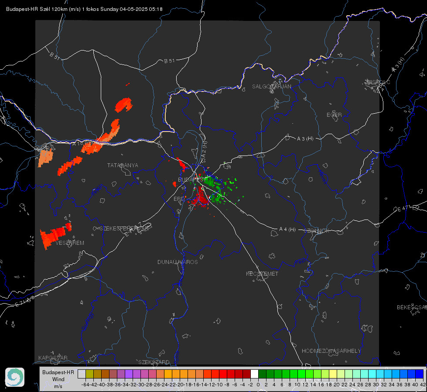Click the light gray first legend swatch
The width and height of the screenshot is (427, 392).
click(82, 374)
